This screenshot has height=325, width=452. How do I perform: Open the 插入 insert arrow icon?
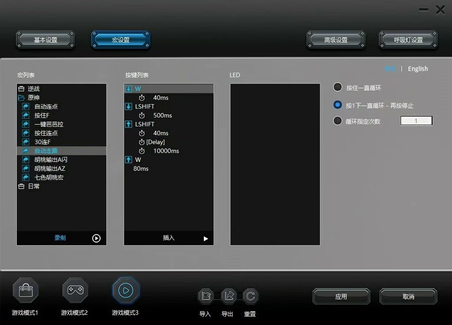(205, 238)
